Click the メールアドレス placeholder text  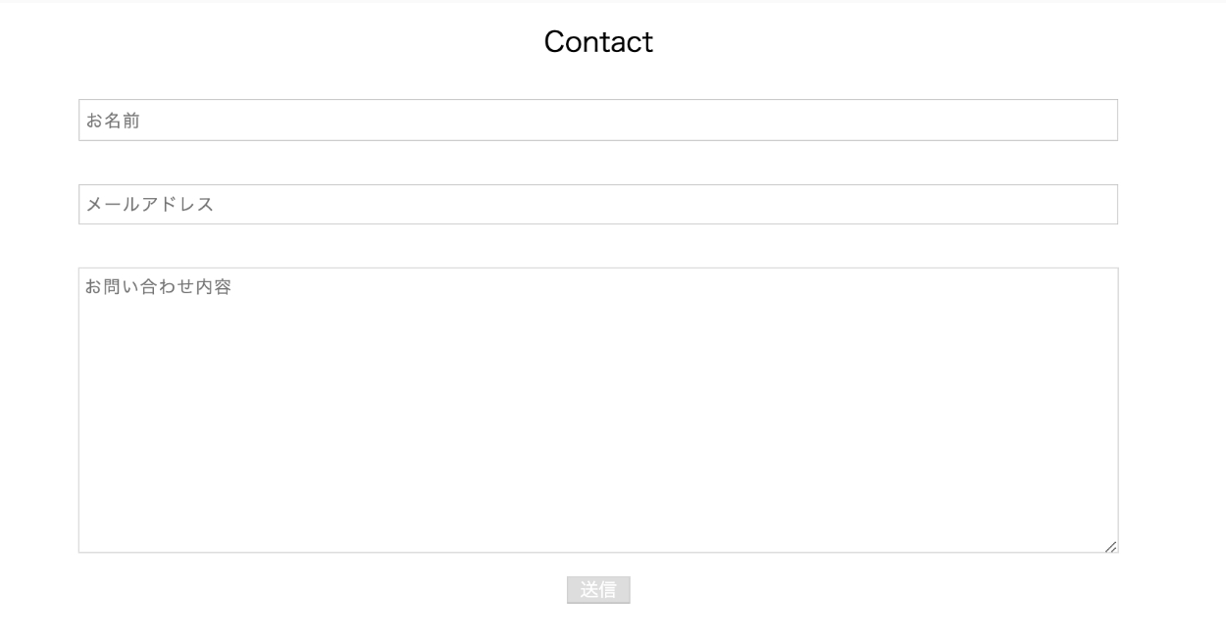150,205
